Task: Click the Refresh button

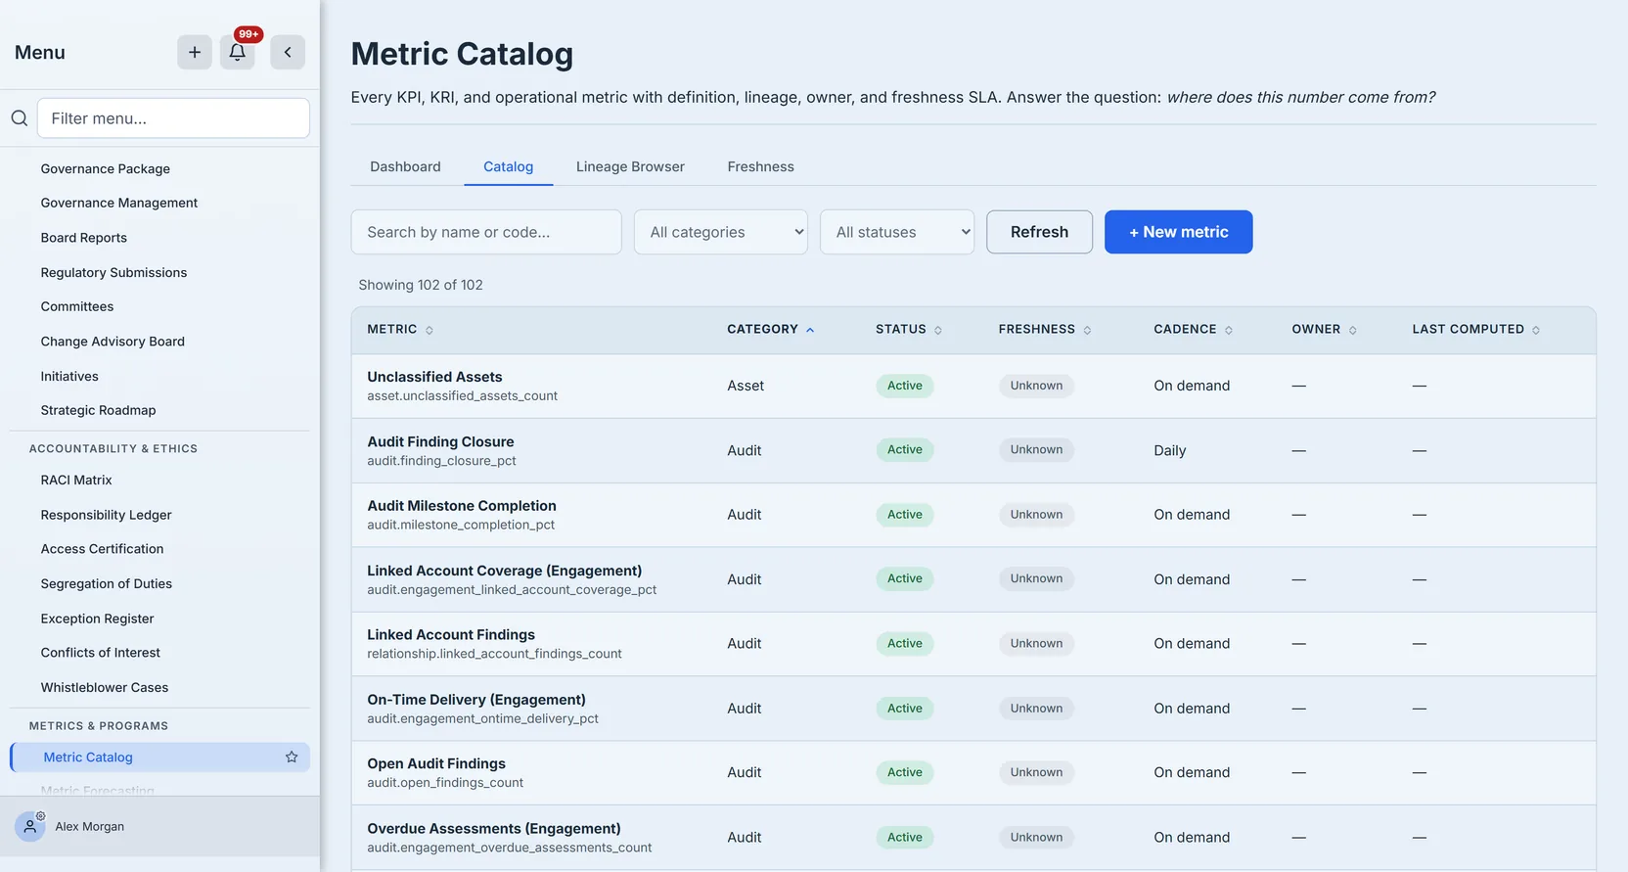Action: (x=1039, y=232)
